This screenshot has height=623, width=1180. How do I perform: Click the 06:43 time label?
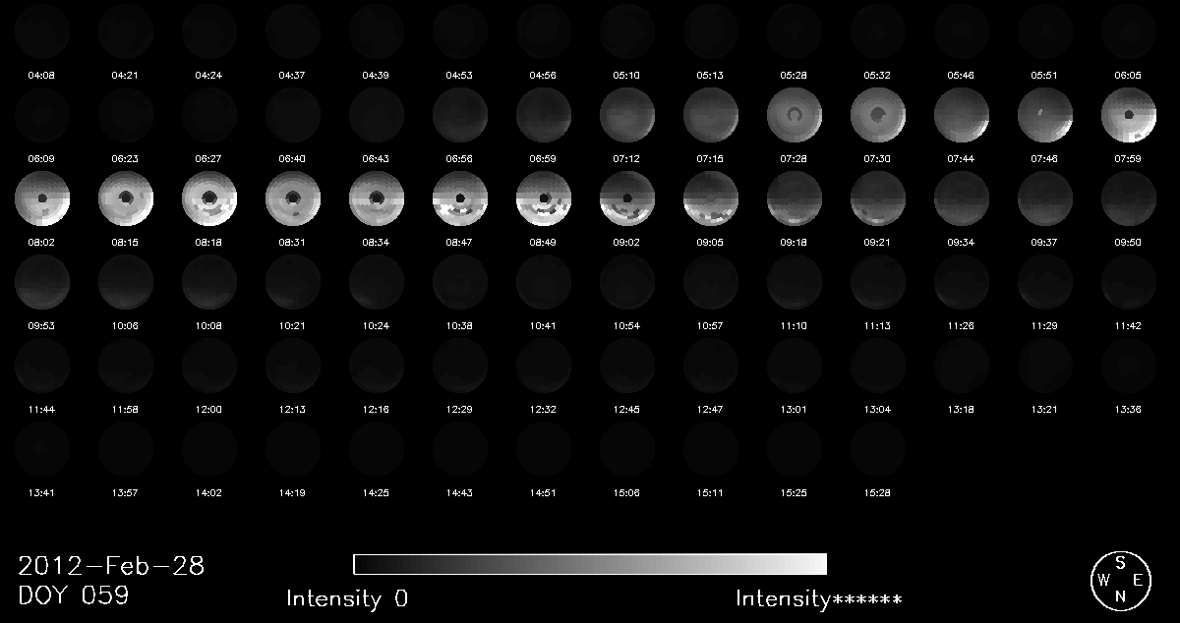(x=377, y=158)
